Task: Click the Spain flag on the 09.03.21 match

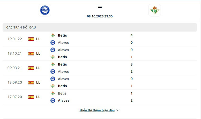Action: point(31,68)
